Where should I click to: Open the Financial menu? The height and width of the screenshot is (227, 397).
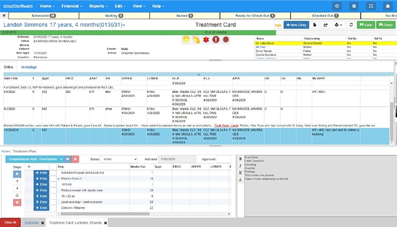71,6
